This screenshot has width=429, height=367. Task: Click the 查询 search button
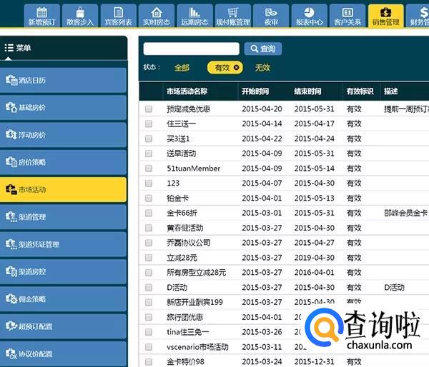262,49
